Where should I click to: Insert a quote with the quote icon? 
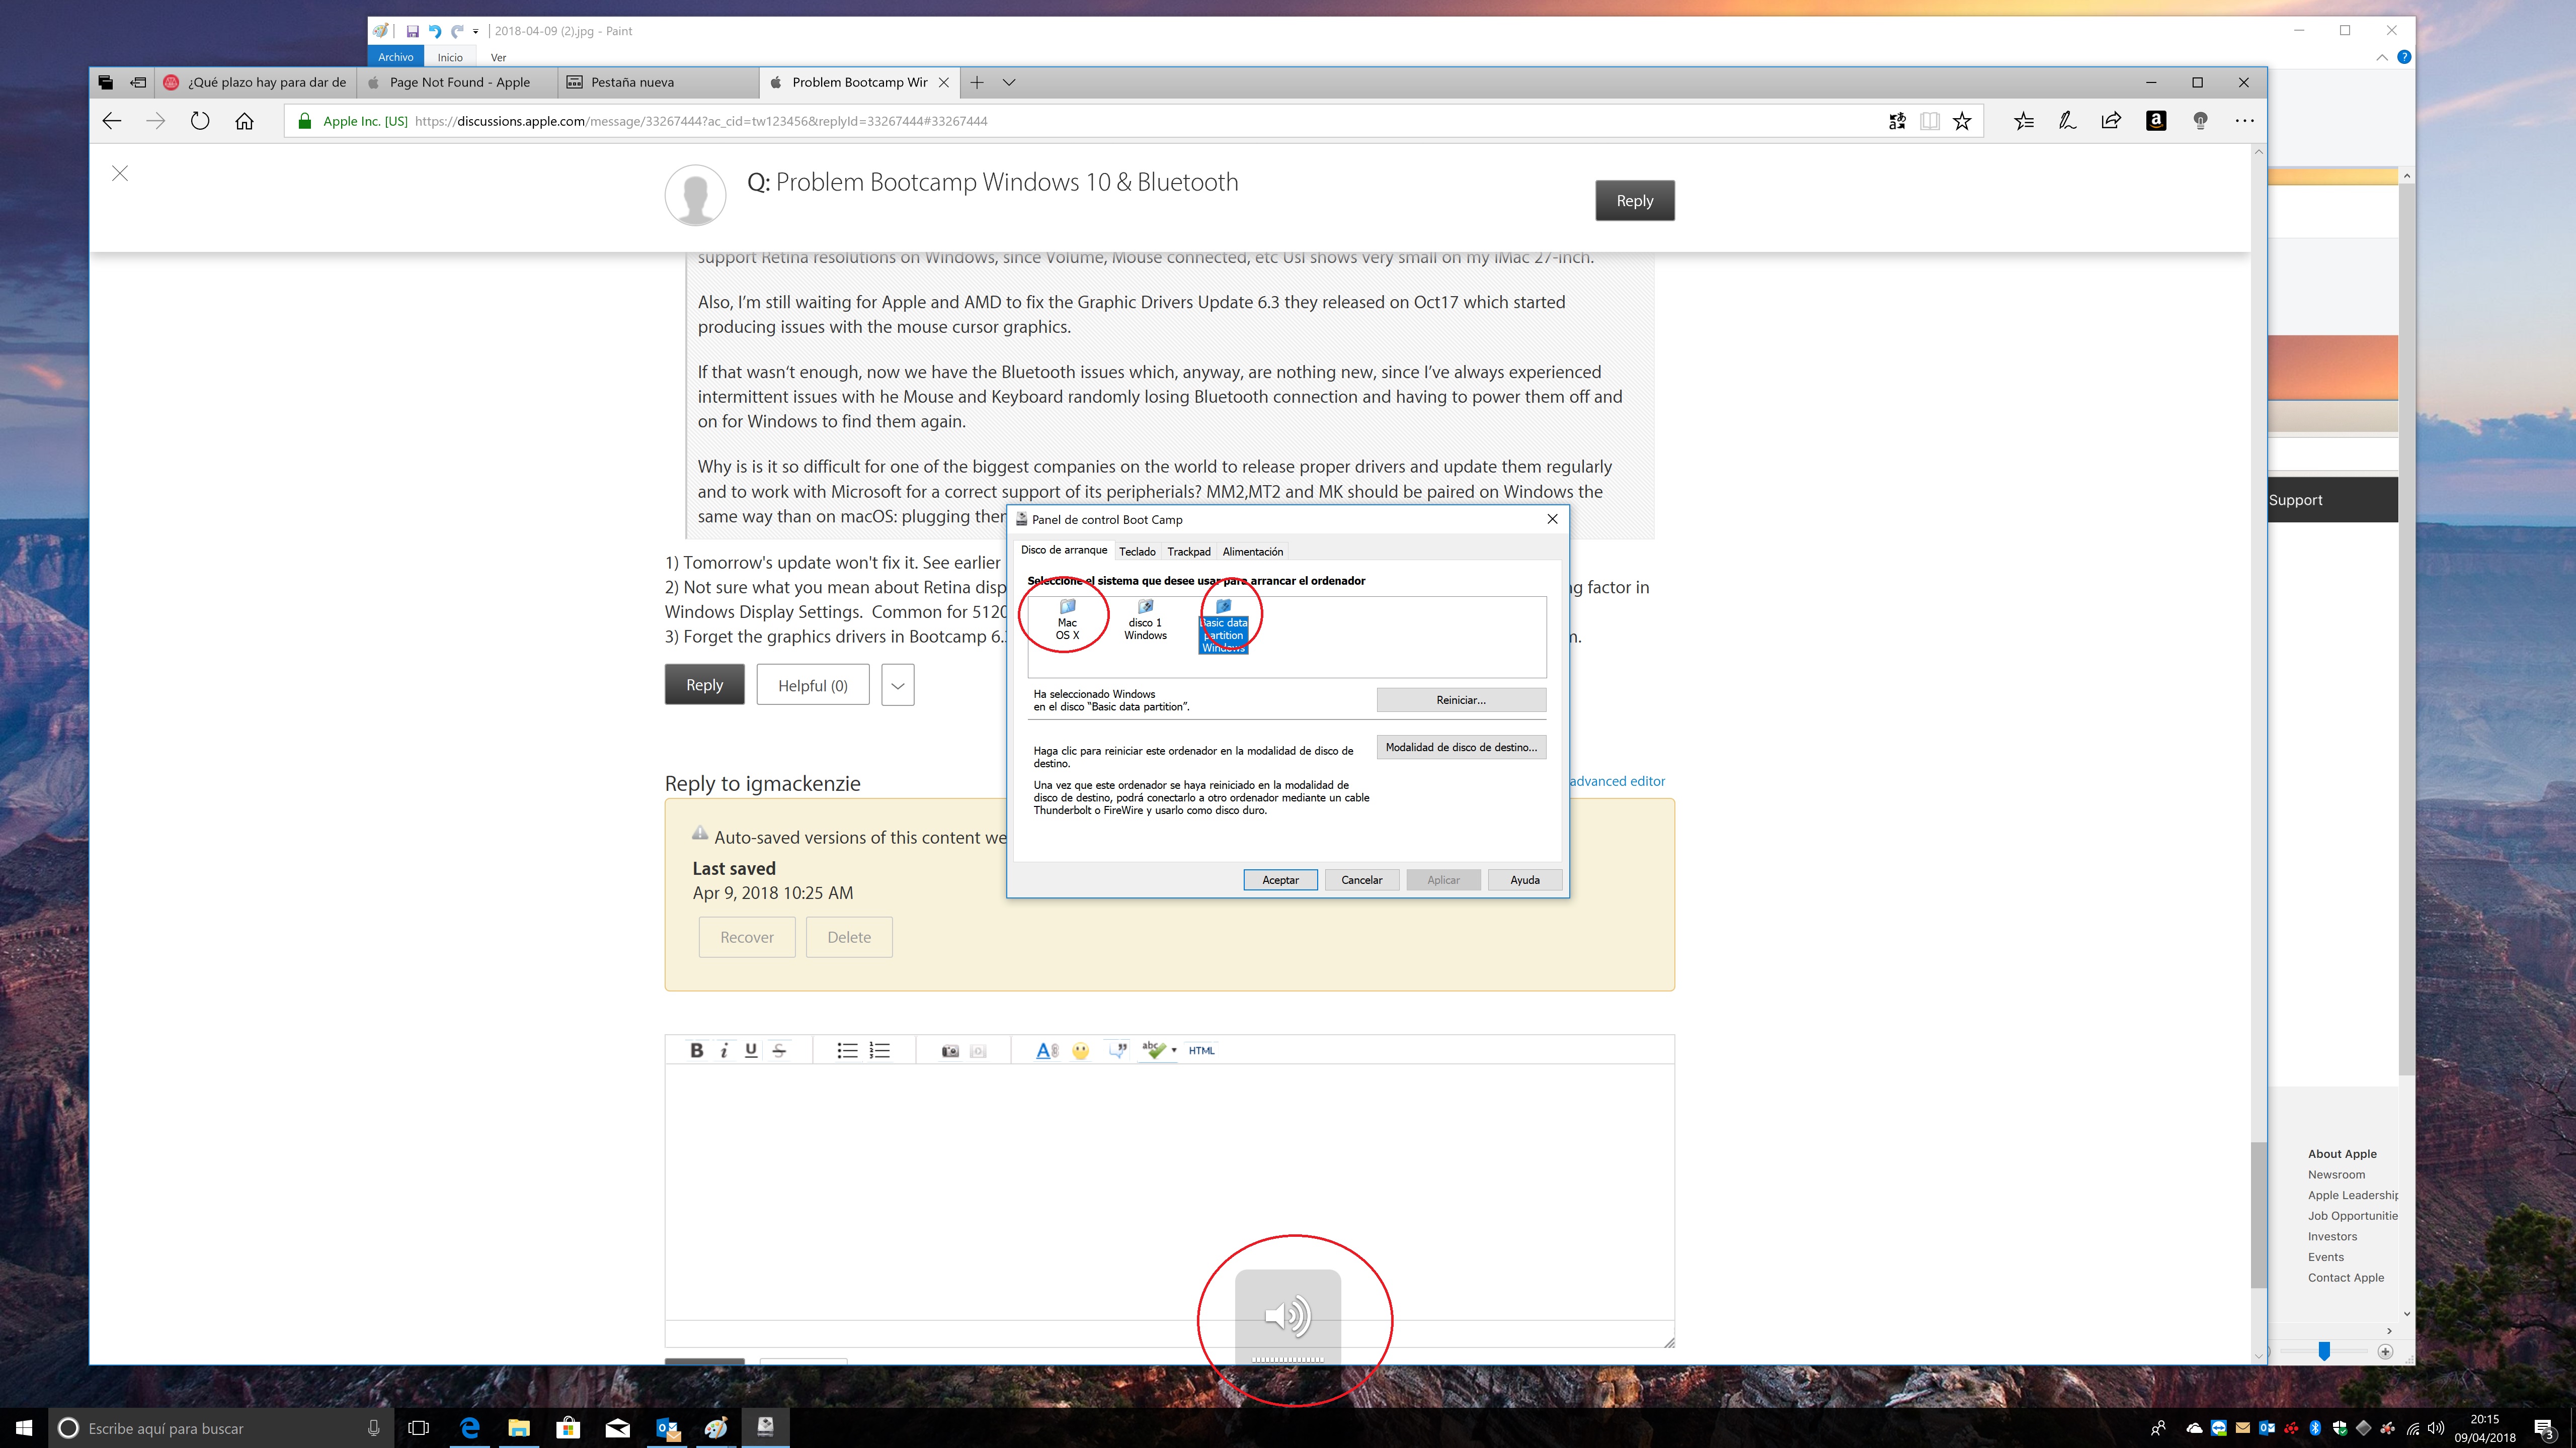pyautogui.click(x=1118, y=1050)
